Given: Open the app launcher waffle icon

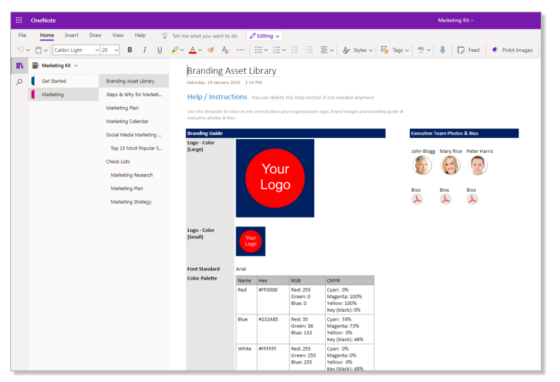Looking at the screenshot, I should pos(19,20).
